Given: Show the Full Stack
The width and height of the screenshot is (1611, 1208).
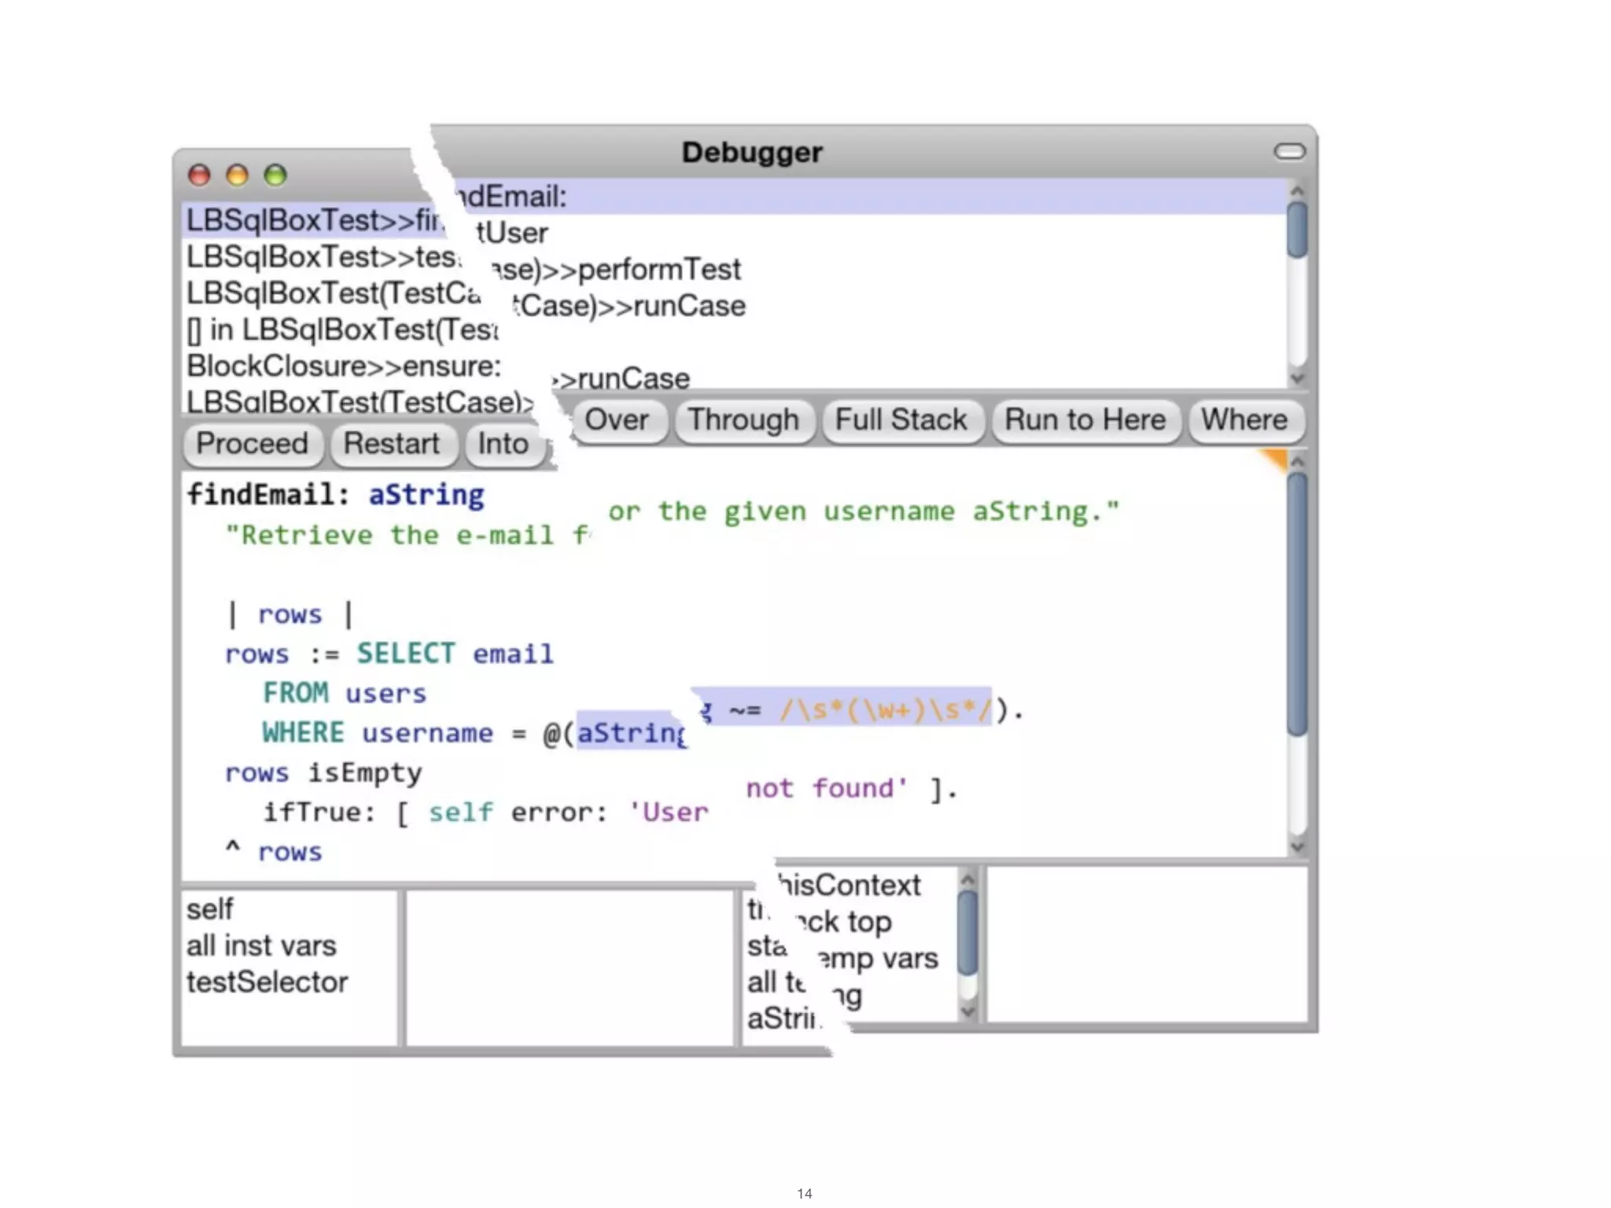Looking at the screenshot, I should click(x=901, y=420).
